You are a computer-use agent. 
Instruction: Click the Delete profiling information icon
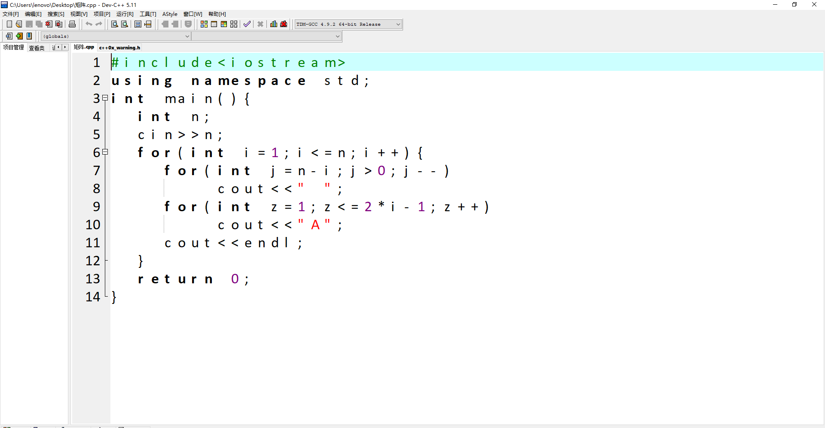click(x=284, y=24)
